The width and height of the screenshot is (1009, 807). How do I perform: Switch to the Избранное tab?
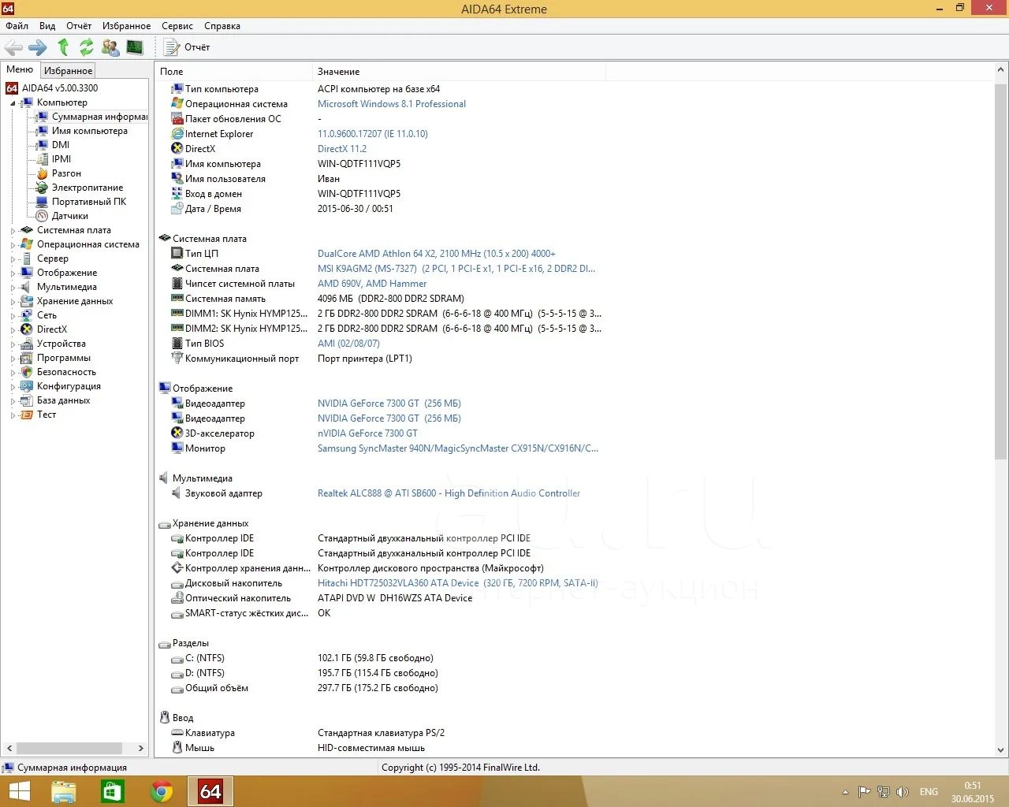68,70
